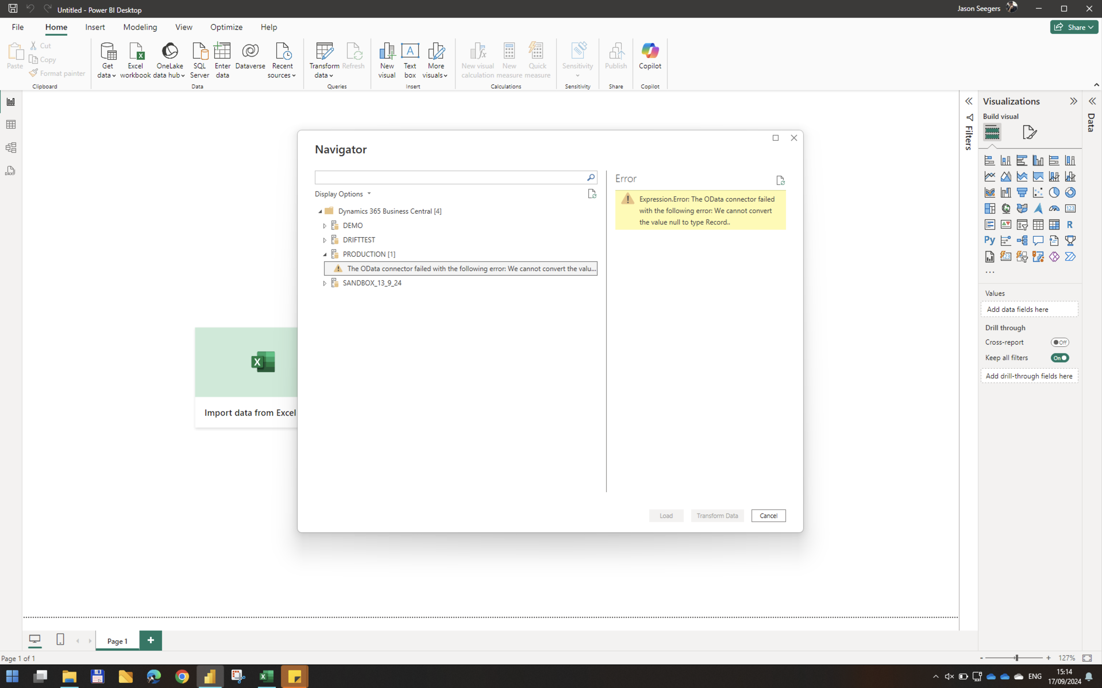This screenshot has height=688, width=1102.
Task: Add a new report page
Action: click(151, 640)
